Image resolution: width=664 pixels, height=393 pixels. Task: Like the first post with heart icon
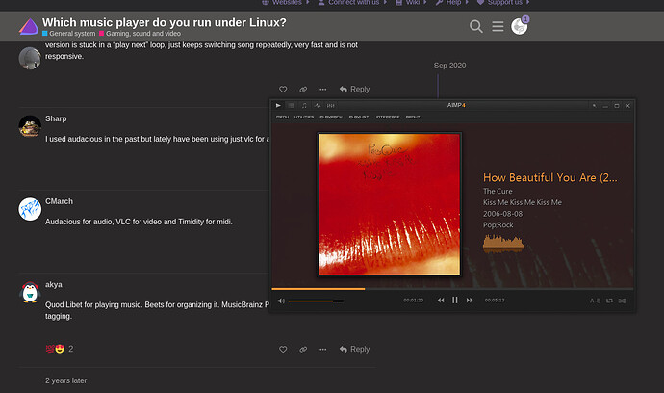pos(283,90)
